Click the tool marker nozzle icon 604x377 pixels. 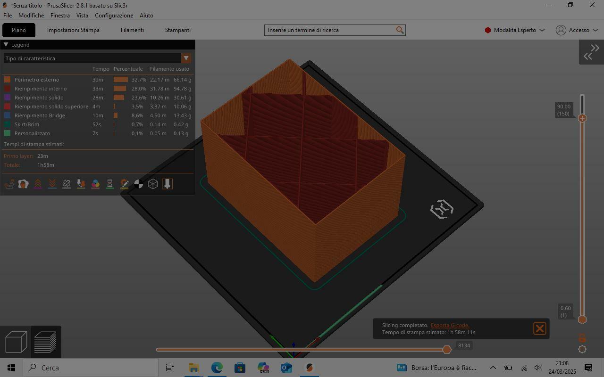[x=167, y=184]
